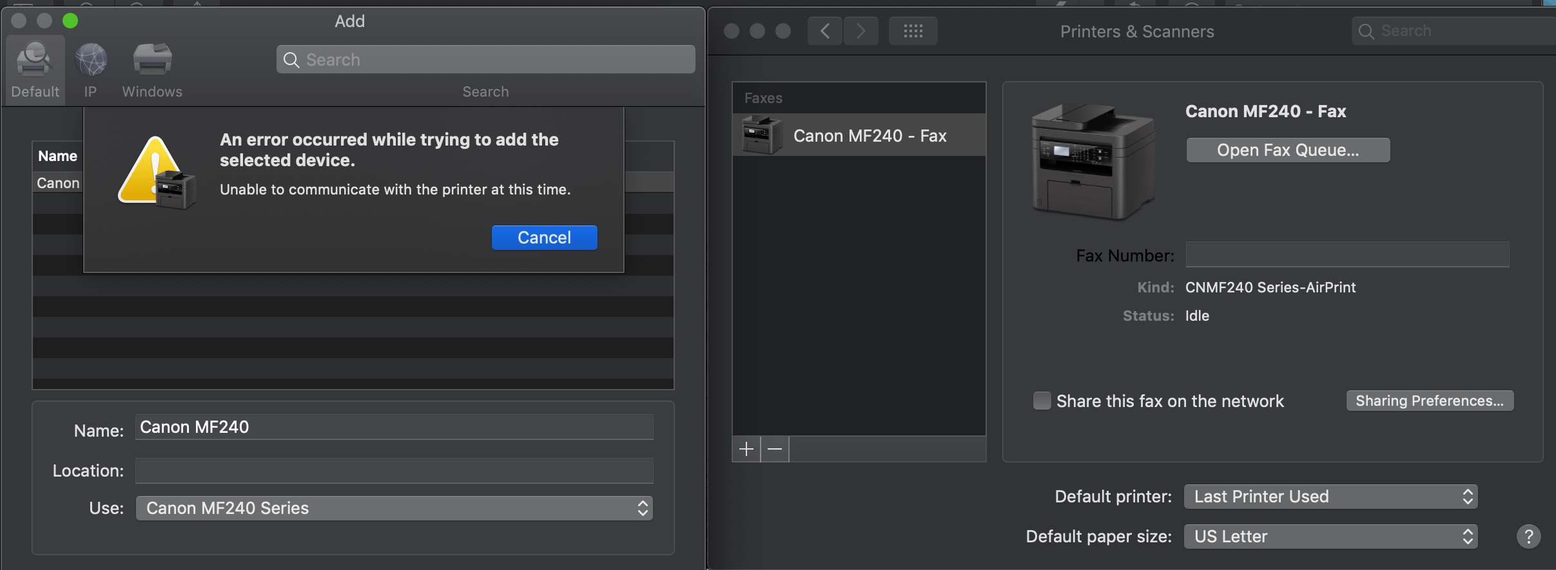Viewport: 1556px width, 570px height.
Task: Click the Fax Number input field
Action: coord(1348,254)
